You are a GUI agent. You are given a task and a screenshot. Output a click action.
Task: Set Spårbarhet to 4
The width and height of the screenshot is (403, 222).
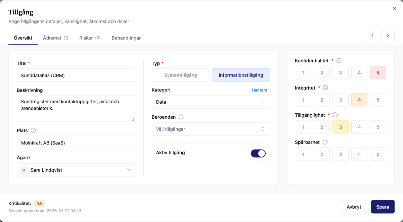click(359, 154)
